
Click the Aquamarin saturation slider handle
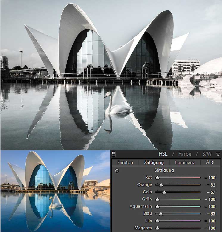tap(157, 206)
